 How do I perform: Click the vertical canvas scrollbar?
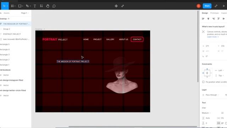198,47
